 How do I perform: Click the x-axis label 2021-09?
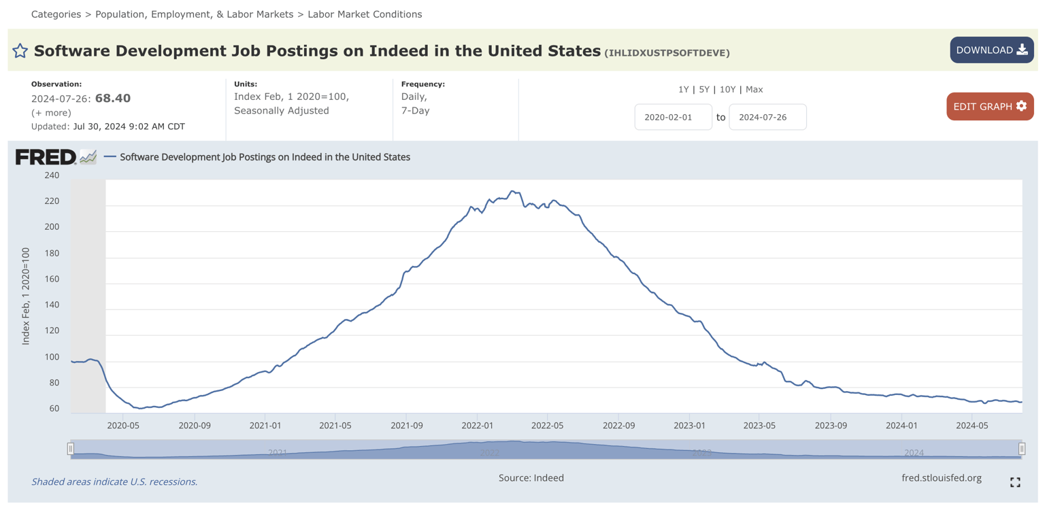(x=406, y=426)
